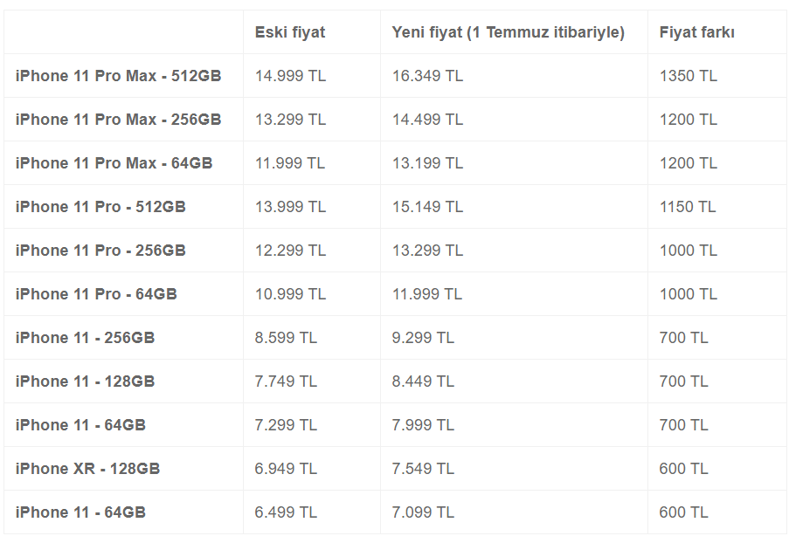The width and height of the screenshot is (796, 543).
Task: Click the iPhone 11 Pro Max - 256GB label
Action: [x=118, y=120]
